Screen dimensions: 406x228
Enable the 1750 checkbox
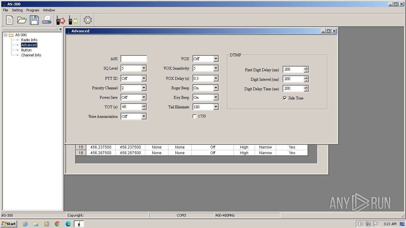194,116
